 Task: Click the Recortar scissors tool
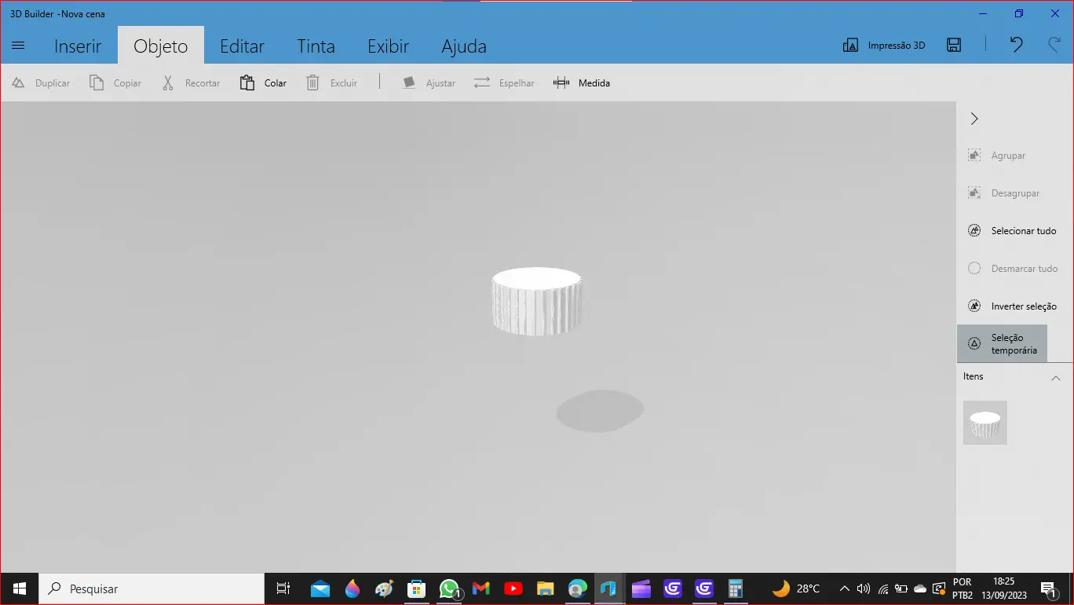(x=191, y=82)
